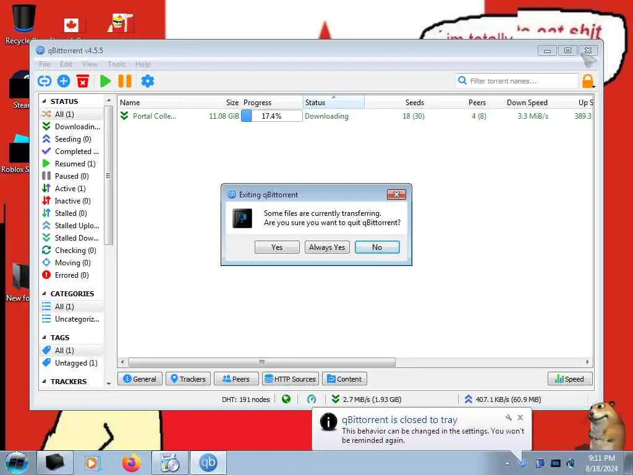Viewport: 633px width, 475px height.
Task: Dismiss the closed to tray notification
Action: pos(520,417)
